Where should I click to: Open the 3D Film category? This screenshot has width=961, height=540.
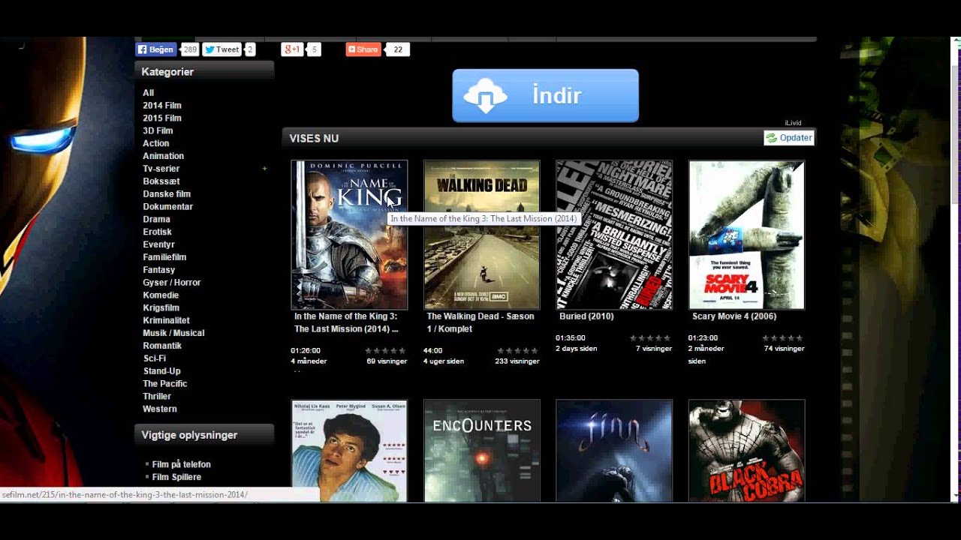point(158,131)
